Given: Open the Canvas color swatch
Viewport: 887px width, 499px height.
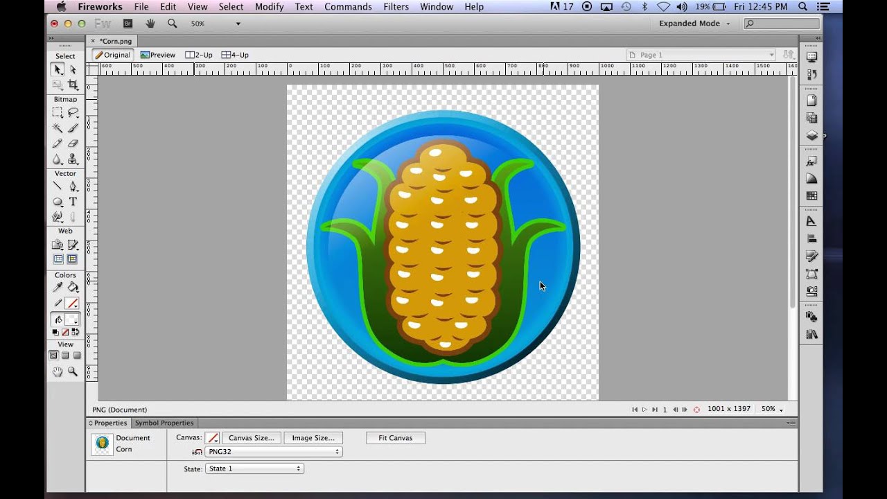Looking at the screenshot, I should tap(213, 438).
